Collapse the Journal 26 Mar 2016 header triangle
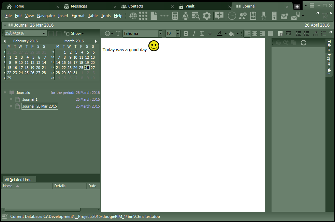335x222 pixels. coord(5,25)
